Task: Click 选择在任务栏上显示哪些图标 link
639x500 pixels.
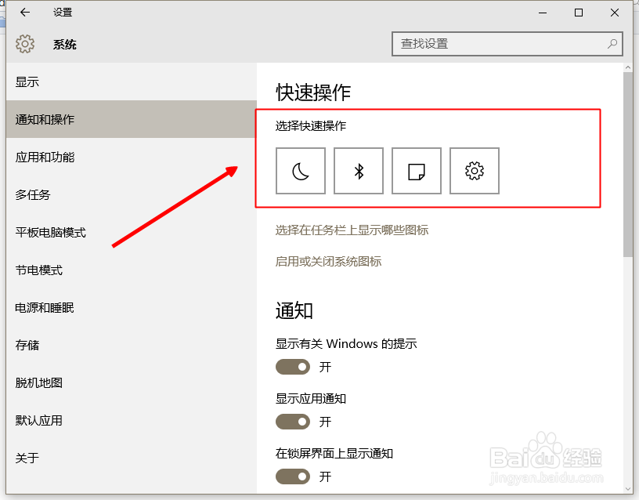Action: (352, 230)
